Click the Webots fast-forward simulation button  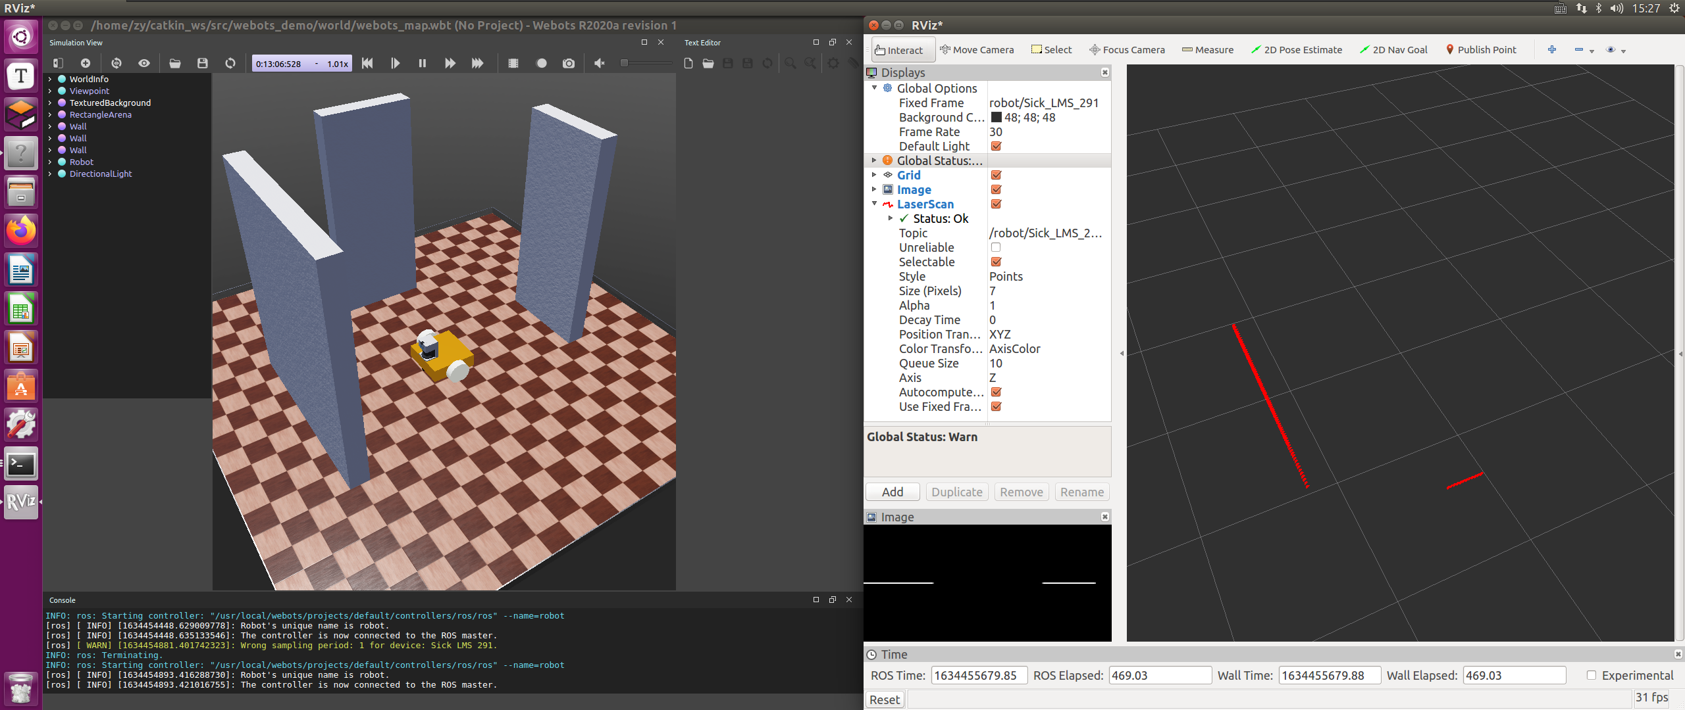click(x=450, y=63)
